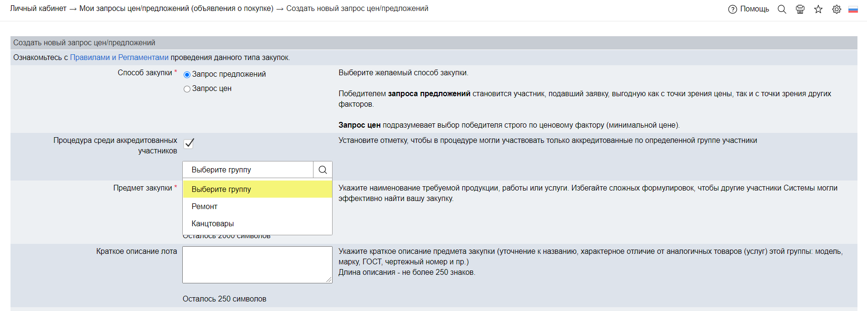This screenshot has width=867, height=311.
Task: Click the 'Помощь' text link
Action: point(754,9)
